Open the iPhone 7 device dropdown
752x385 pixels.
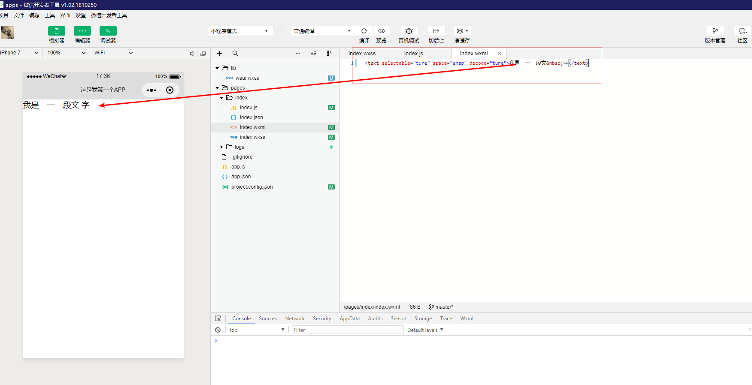pyautogui.click(x=19, y=53)
